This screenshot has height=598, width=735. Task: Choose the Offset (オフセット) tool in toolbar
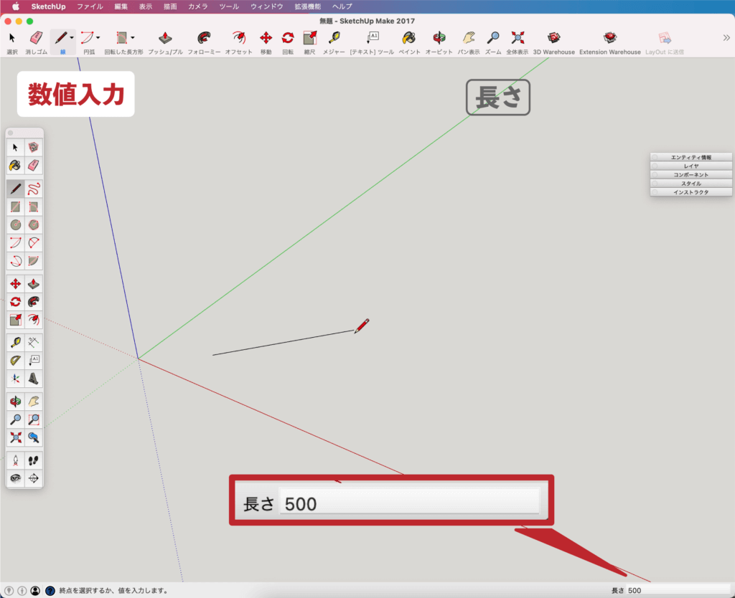pos(238,39)
